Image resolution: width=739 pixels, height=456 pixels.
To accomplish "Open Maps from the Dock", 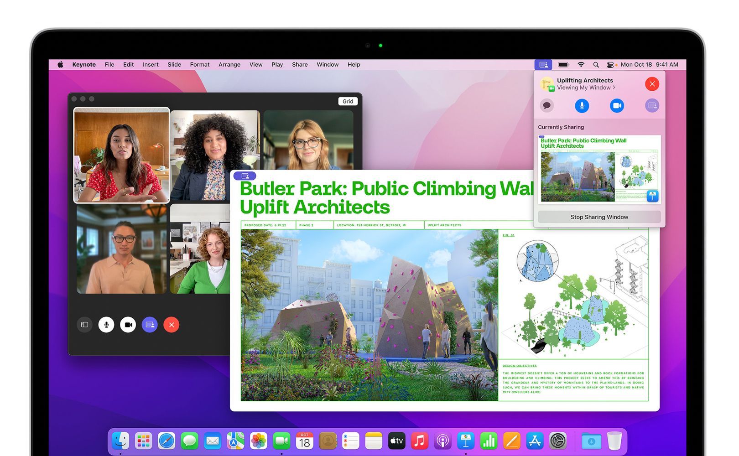I will coord(235,441).
